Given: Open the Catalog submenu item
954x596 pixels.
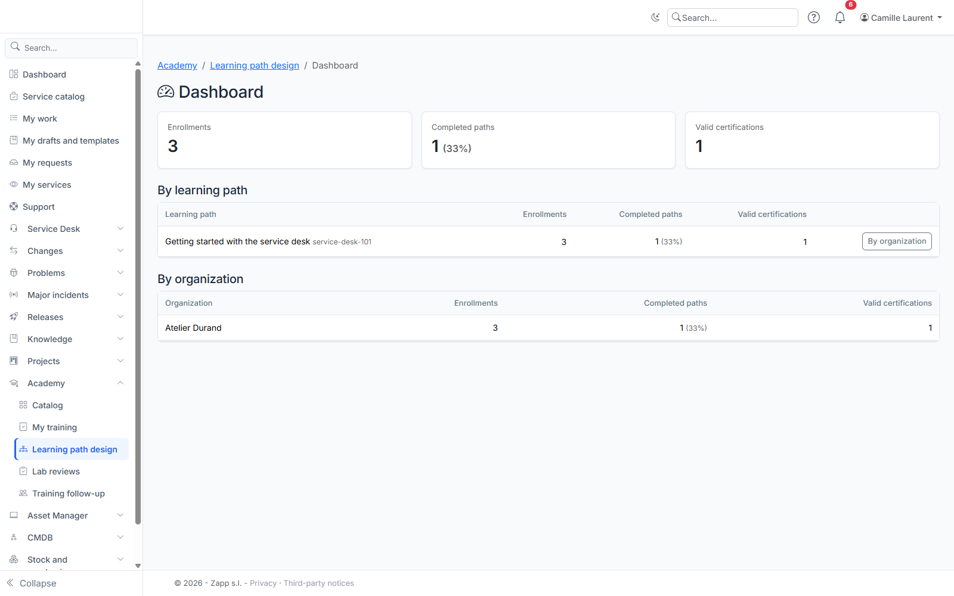Looking at the screenshot, I should [x=72, y=405].
